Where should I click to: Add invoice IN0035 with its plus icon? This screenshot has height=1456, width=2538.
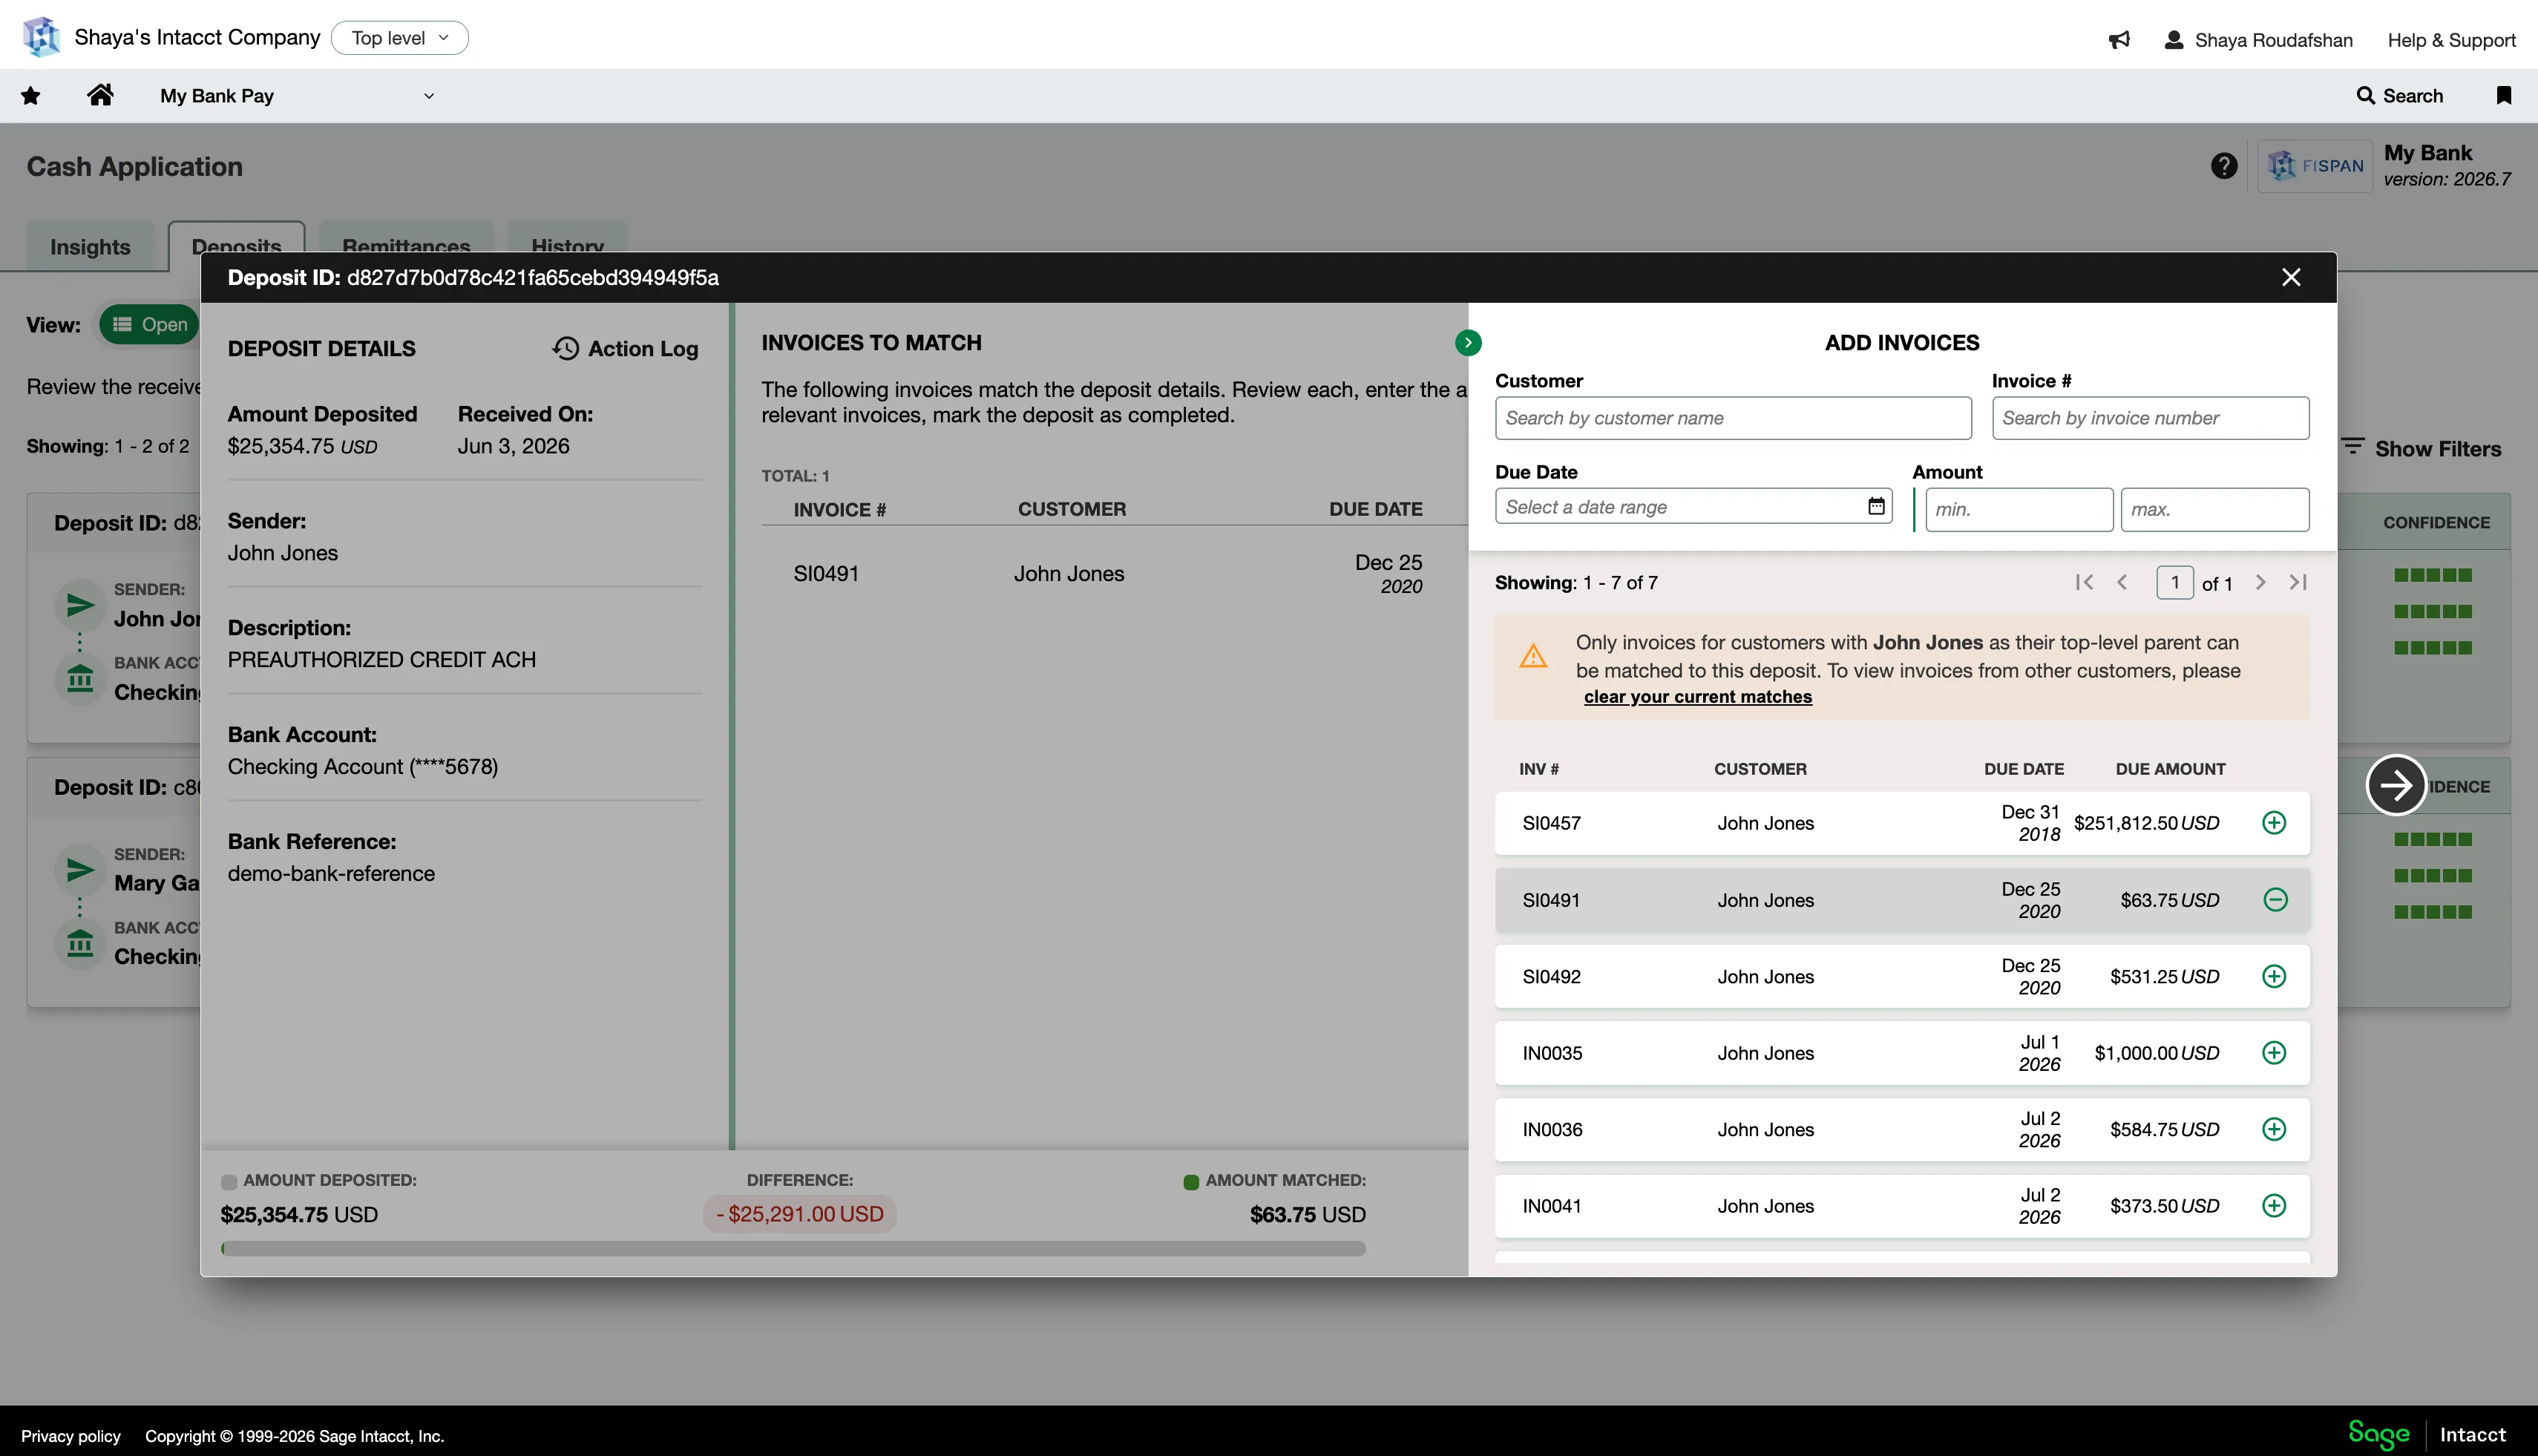click(x=2273, y=1053)
